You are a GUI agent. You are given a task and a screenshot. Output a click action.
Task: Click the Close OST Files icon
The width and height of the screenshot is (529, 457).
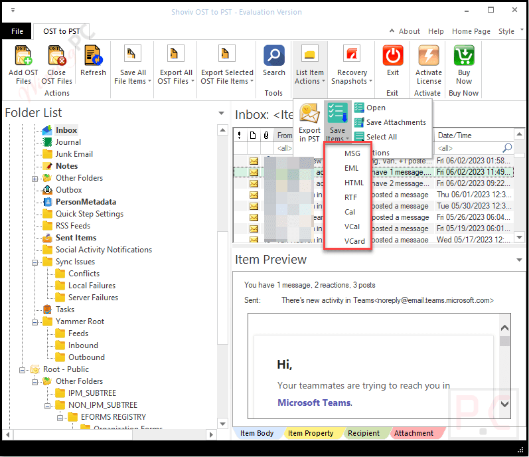[56, 55]
